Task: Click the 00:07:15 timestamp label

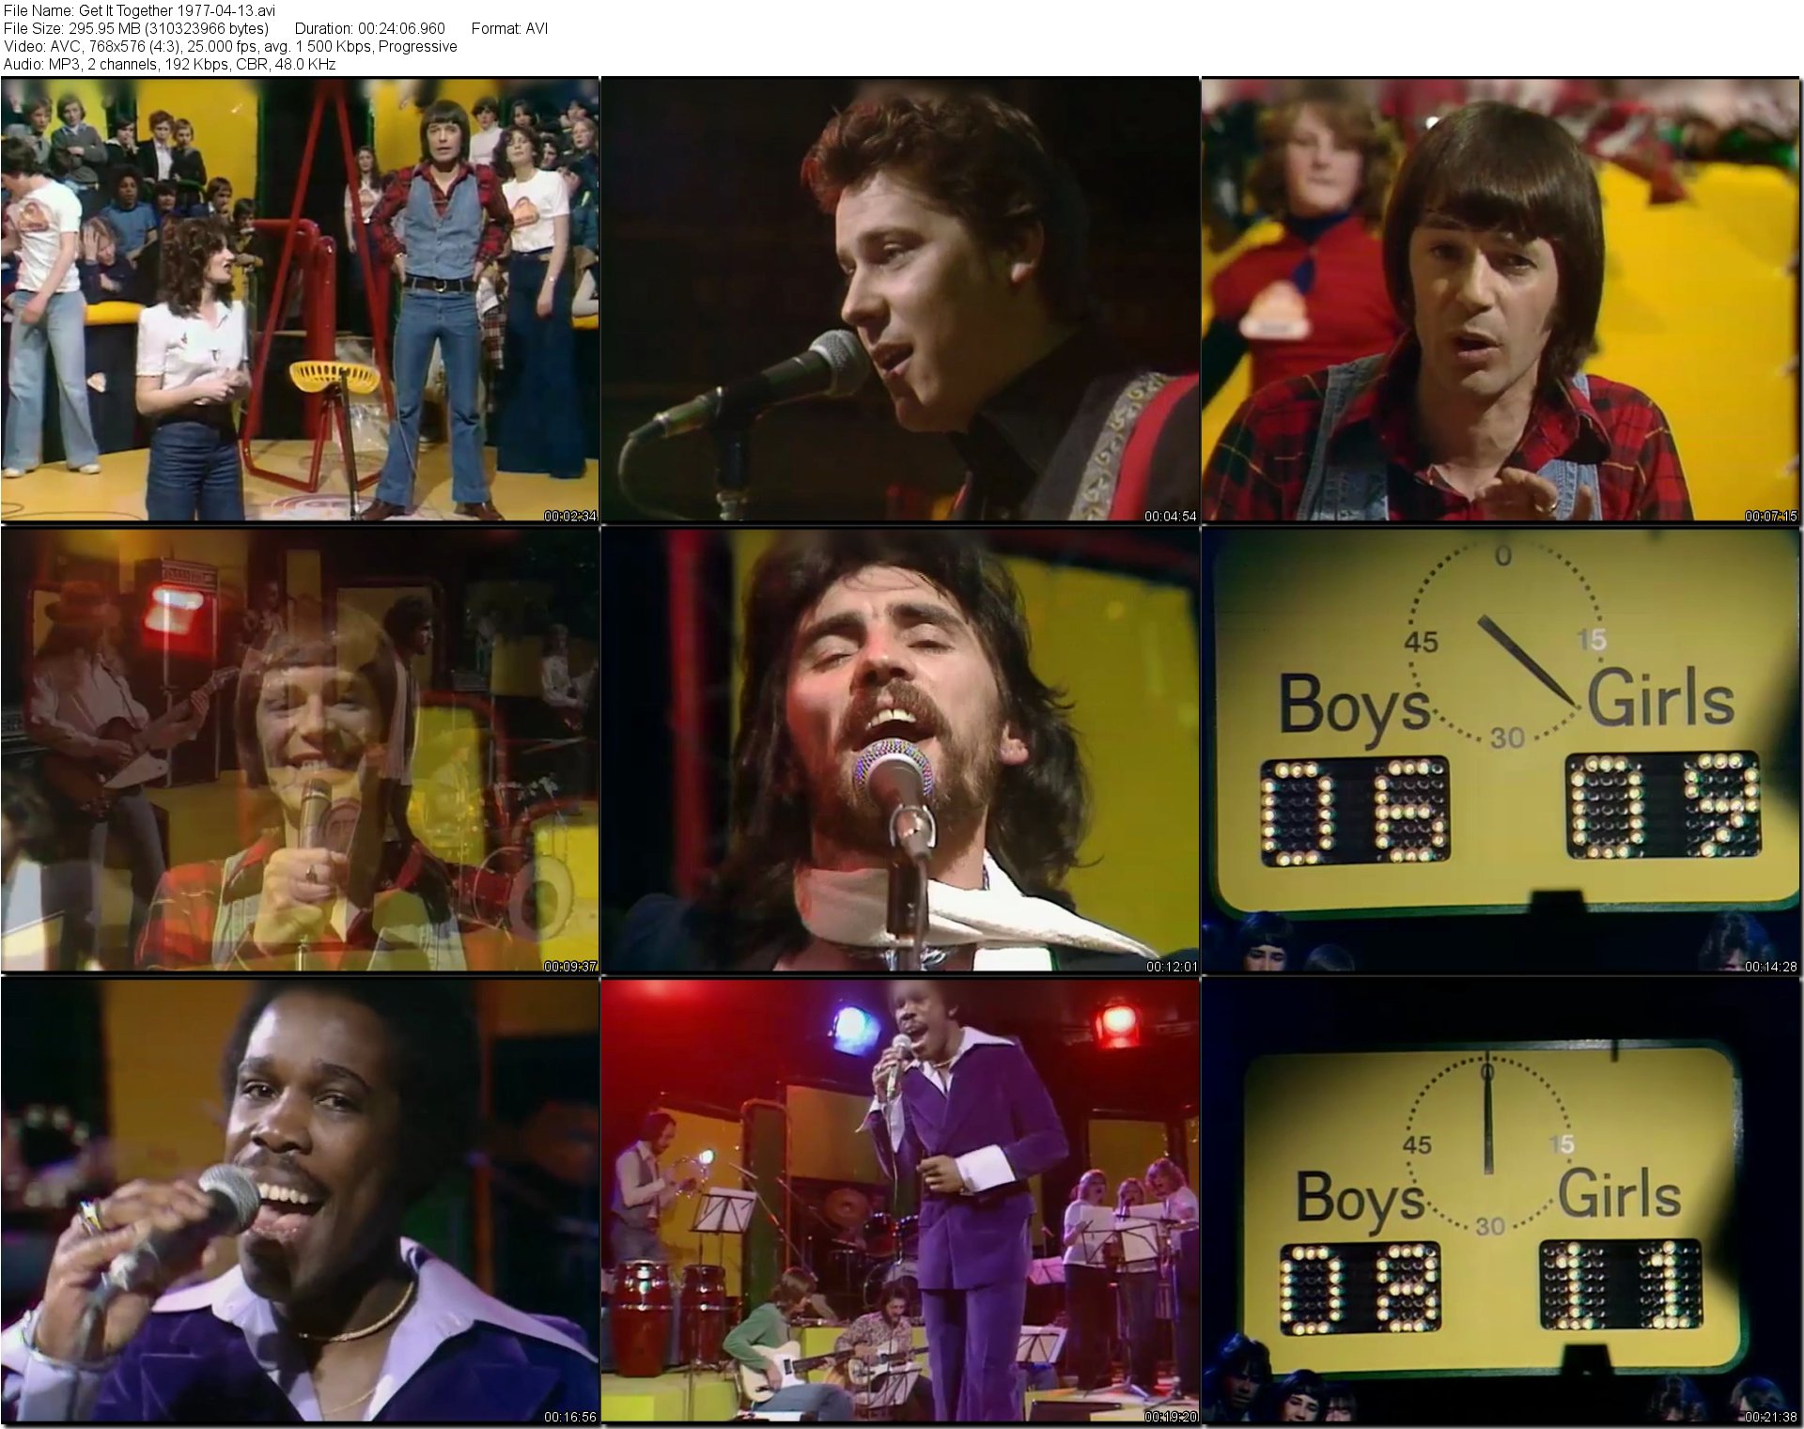Action: pos(1771,516)
